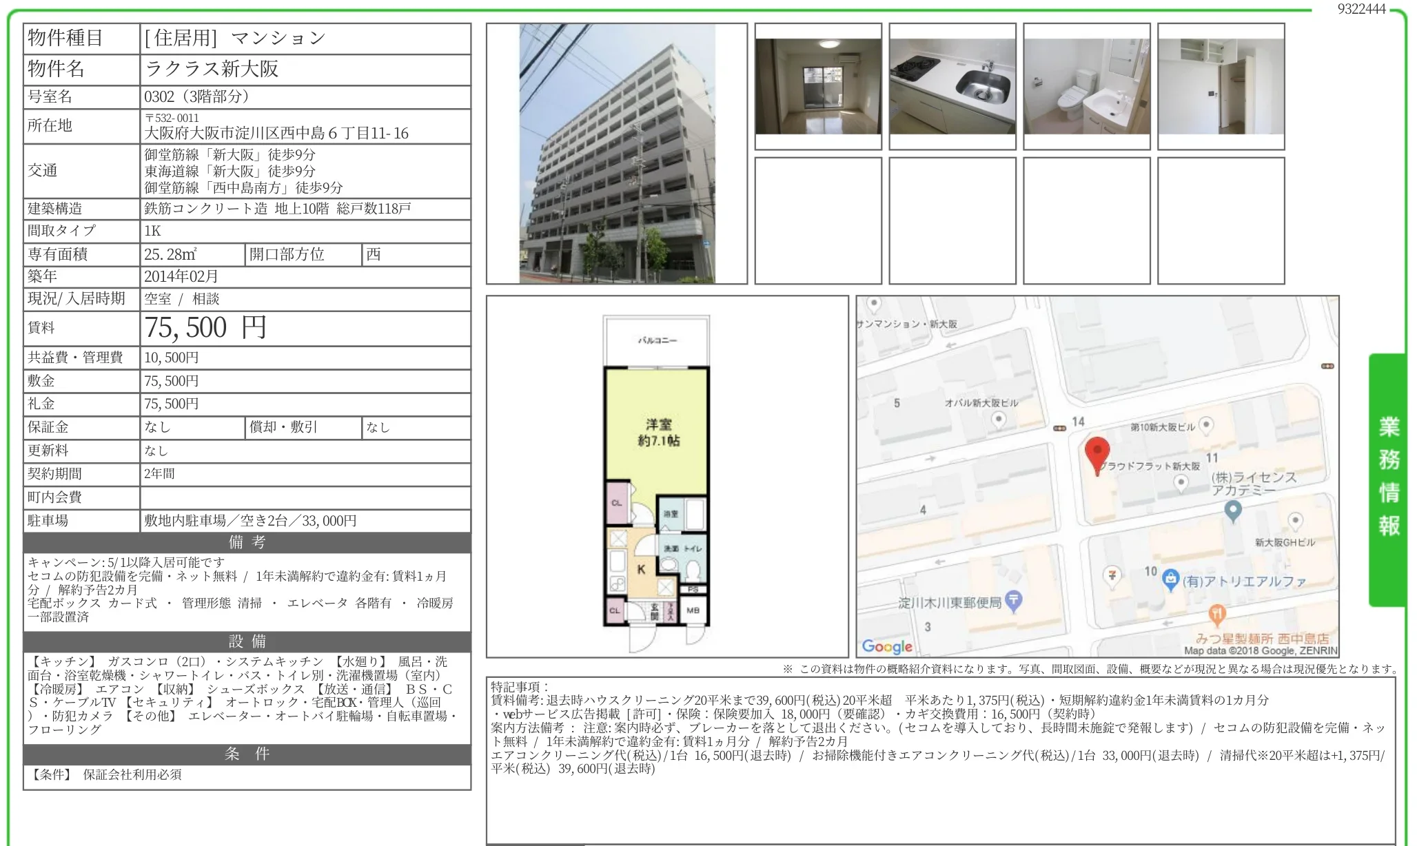Open the main building exterior photo
This screenshot has height=846, width=1417.
tap(617, 154)
